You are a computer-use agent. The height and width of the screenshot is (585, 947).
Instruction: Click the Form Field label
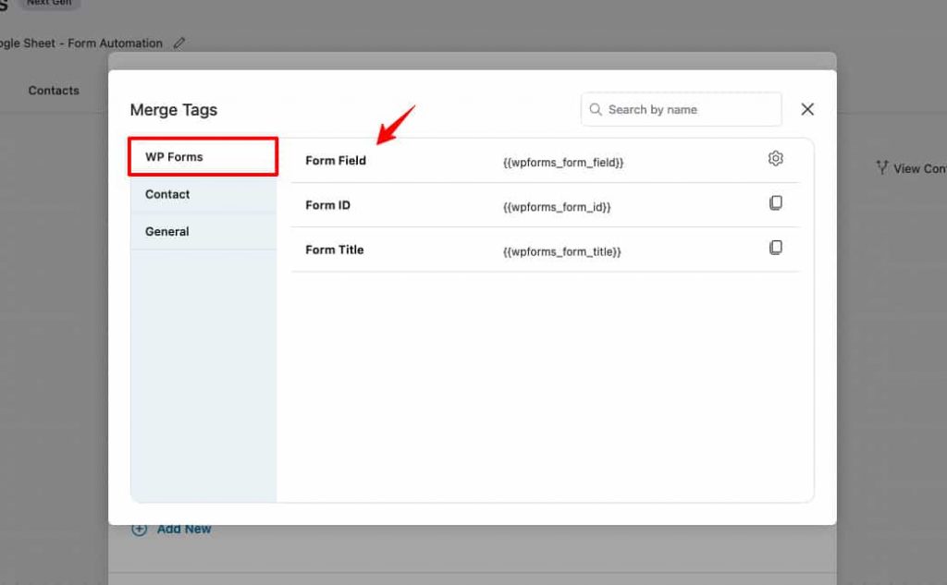[336, 161]
